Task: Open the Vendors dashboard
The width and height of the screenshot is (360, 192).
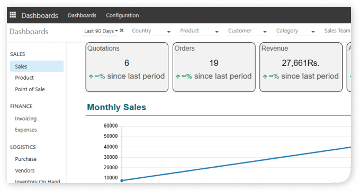Action: [25, 170]
